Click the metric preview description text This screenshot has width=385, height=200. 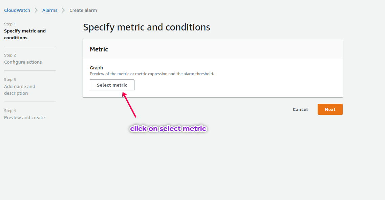pyautogui.click(x=152, y=74)
